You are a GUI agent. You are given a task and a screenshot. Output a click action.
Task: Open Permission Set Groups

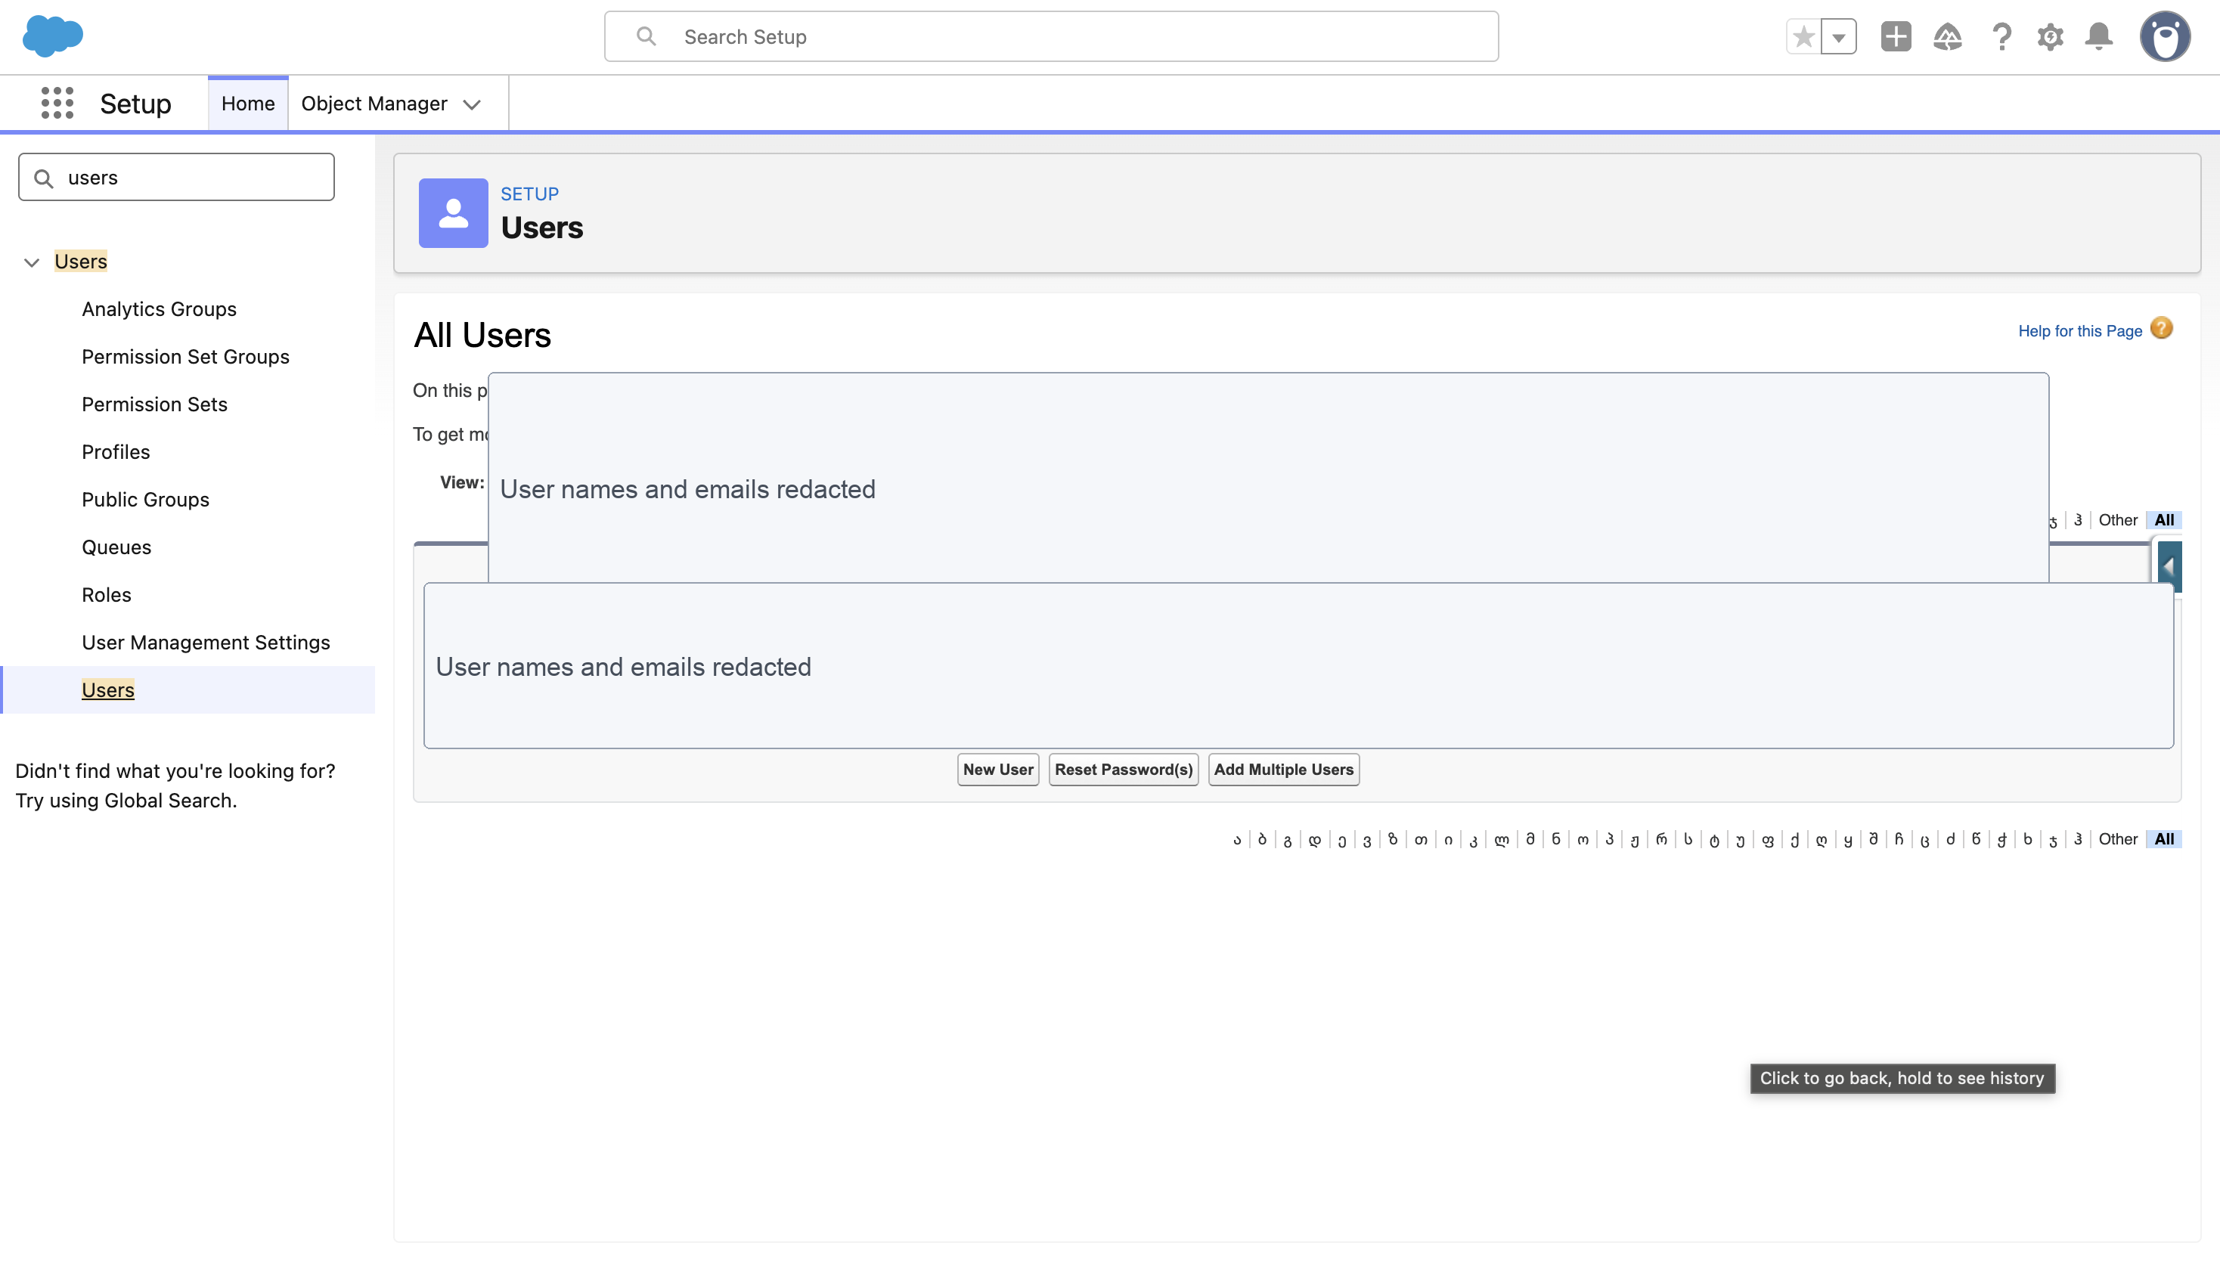click(x=185, y=356)
